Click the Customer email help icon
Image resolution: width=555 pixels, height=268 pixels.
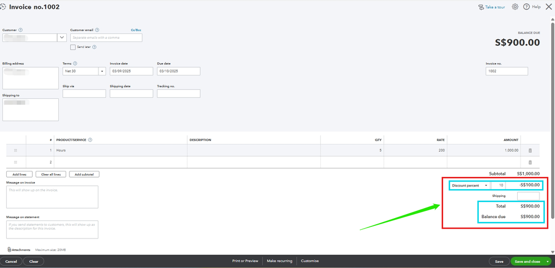97,30
